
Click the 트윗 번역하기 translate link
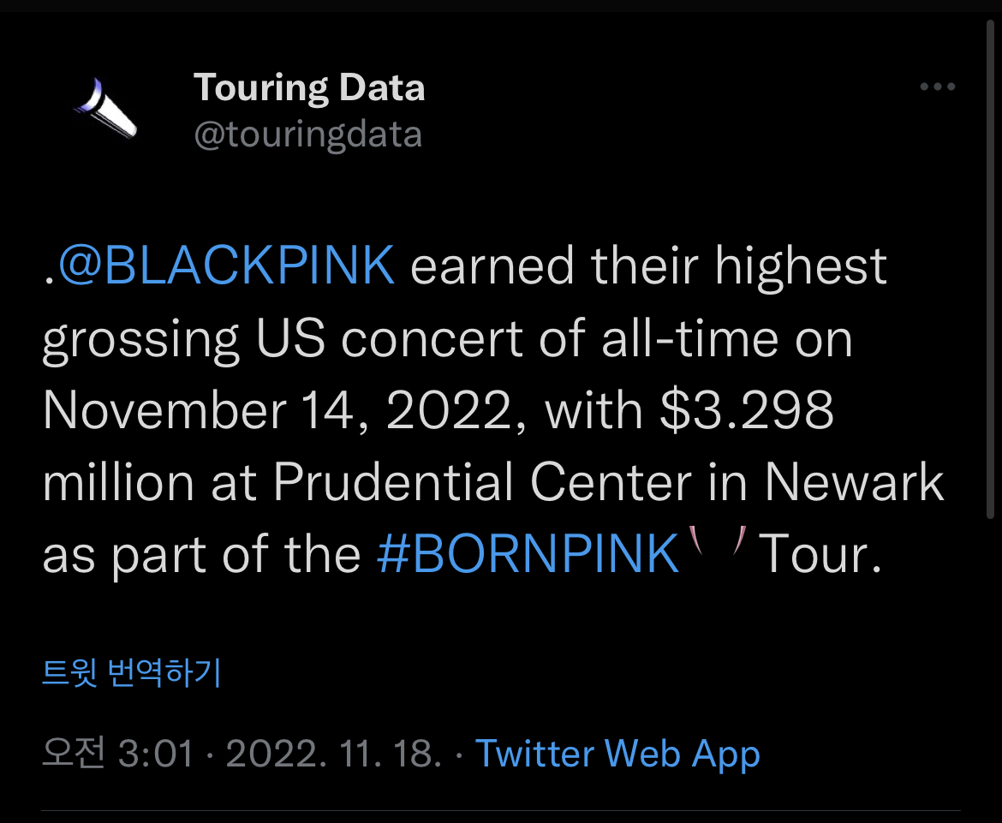pos(132,673)
